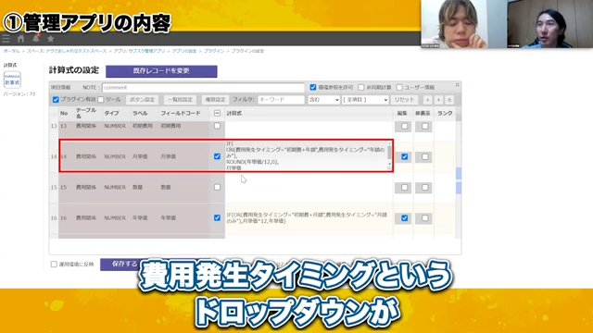Click the 保存する button

click(125, 265)
